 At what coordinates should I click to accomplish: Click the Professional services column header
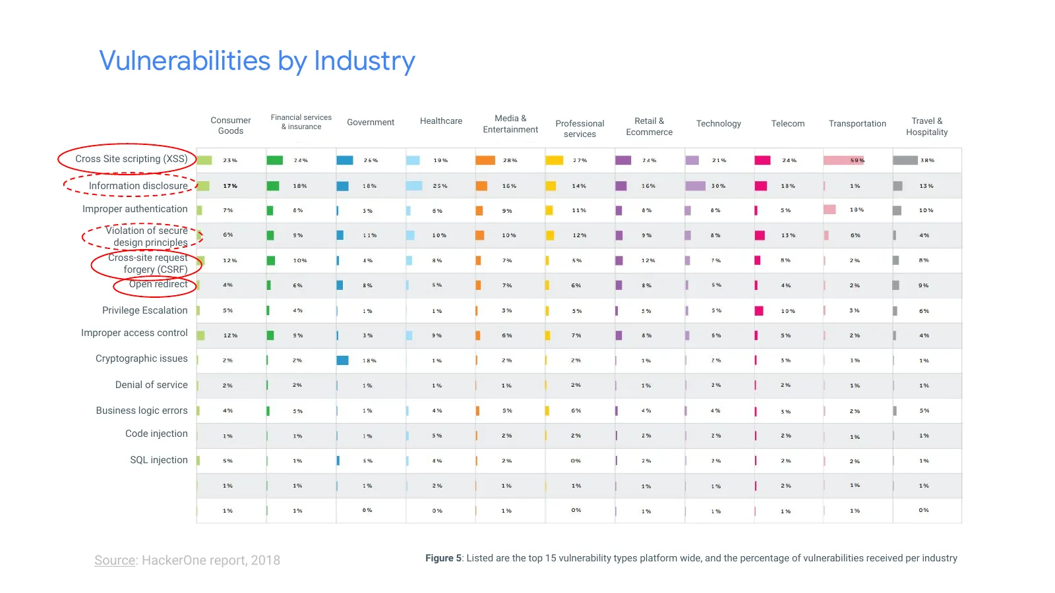tap(580, 128)
